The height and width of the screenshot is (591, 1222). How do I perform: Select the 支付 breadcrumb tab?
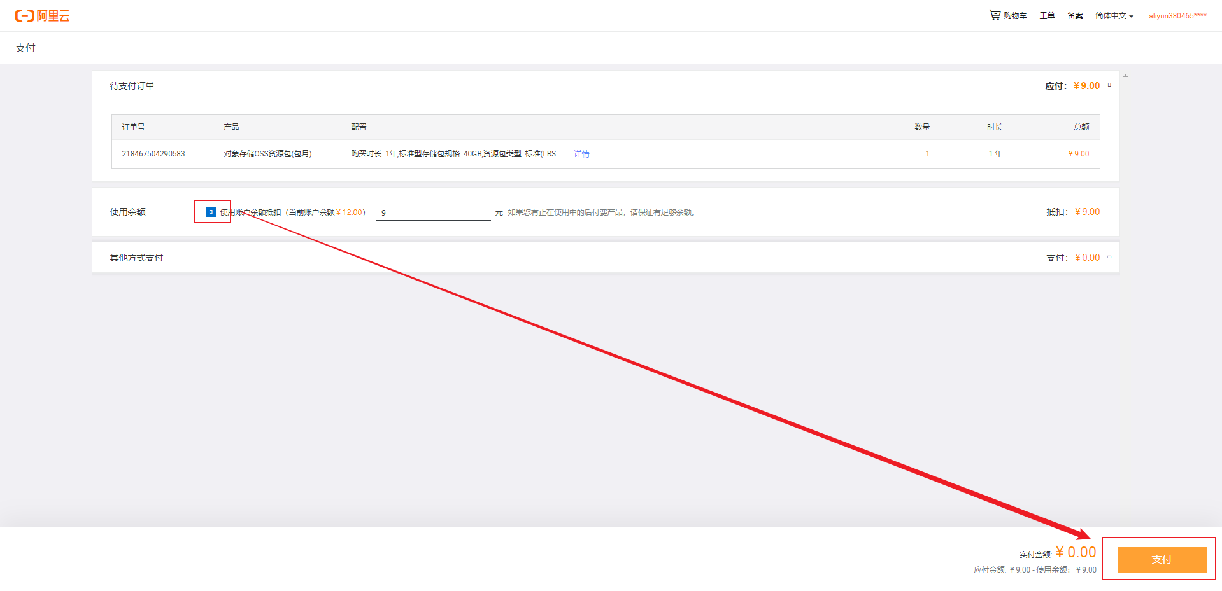point(25,47)
